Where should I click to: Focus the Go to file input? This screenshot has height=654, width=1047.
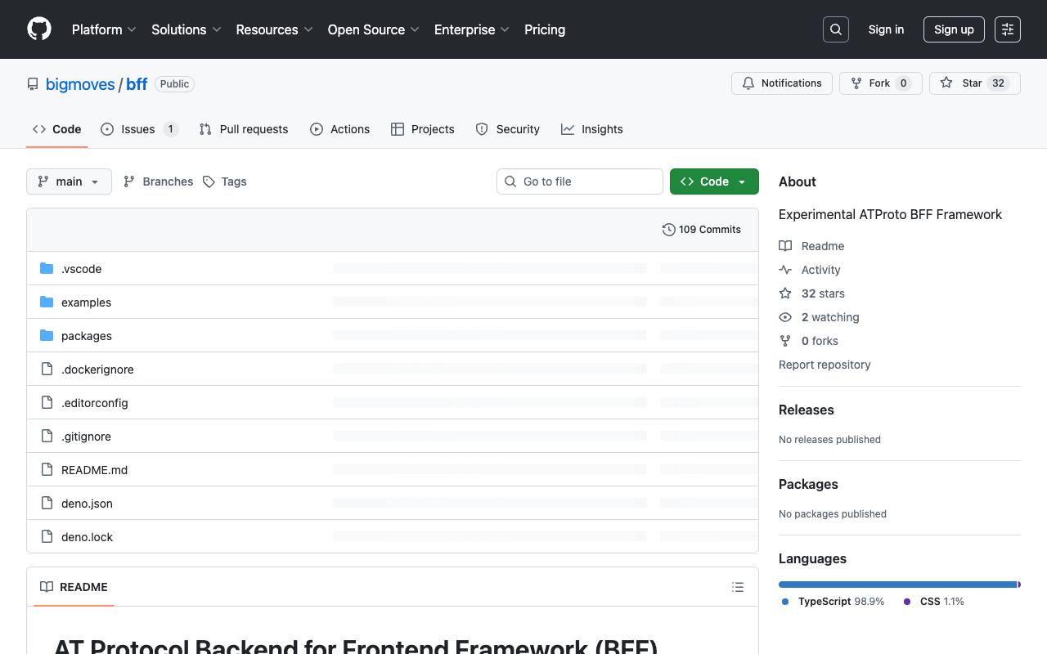[x=579, y=181]
